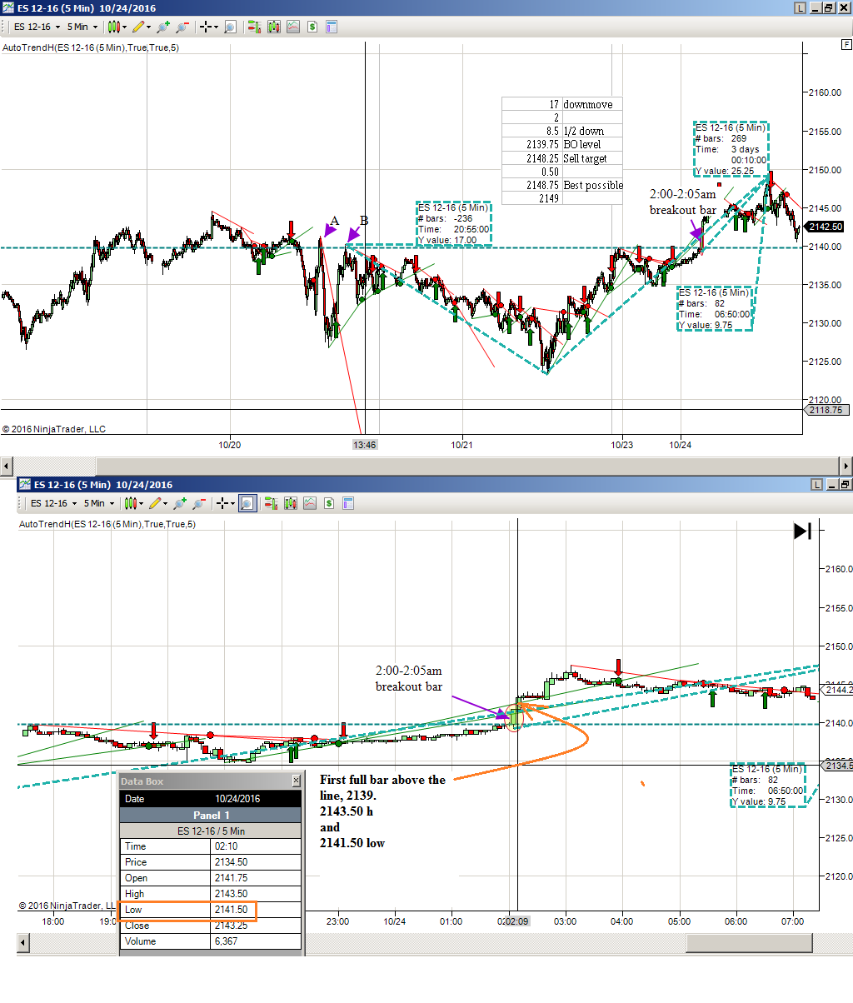Click Zoom In magnifier in top chart toolbar
The height and width of the screenshot is (1003, 853).
coord(163,27)
